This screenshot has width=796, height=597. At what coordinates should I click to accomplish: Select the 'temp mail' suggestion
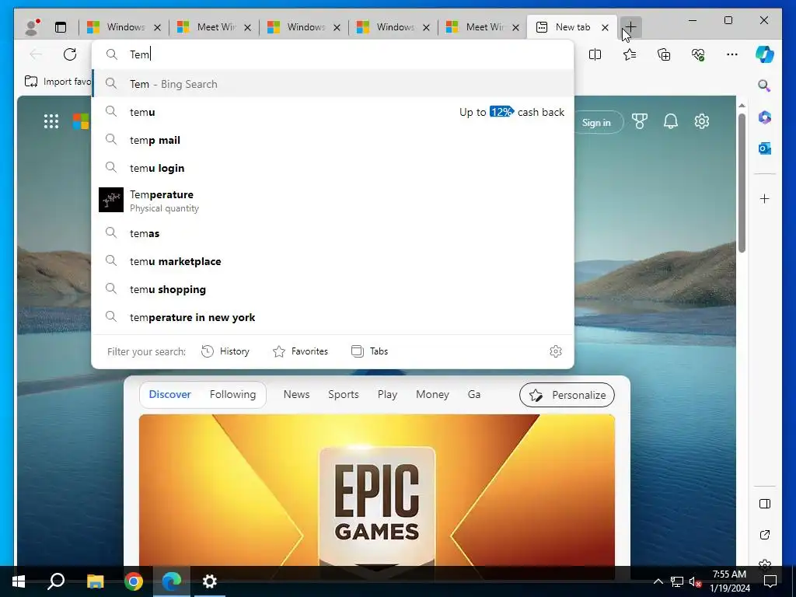pos(333,140)
